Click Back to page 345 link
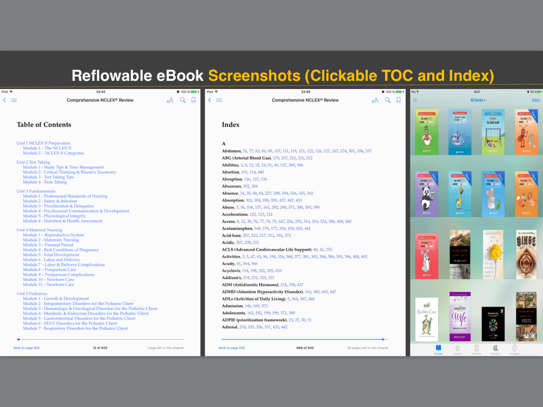Image resolution: width=543 pixels, height=407 pixels. pyautogui.click(x=232, y=348)
